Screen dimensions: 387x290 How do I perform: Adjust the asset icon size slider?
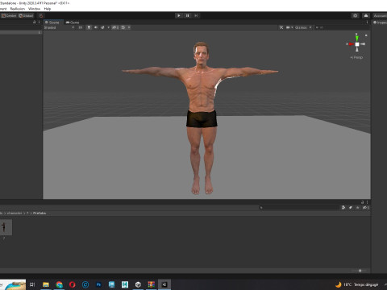point(360,271)
